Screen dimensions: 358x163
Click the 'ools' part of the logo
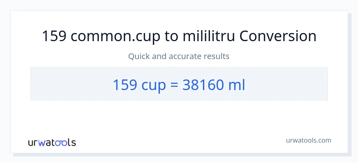(65, 143)
